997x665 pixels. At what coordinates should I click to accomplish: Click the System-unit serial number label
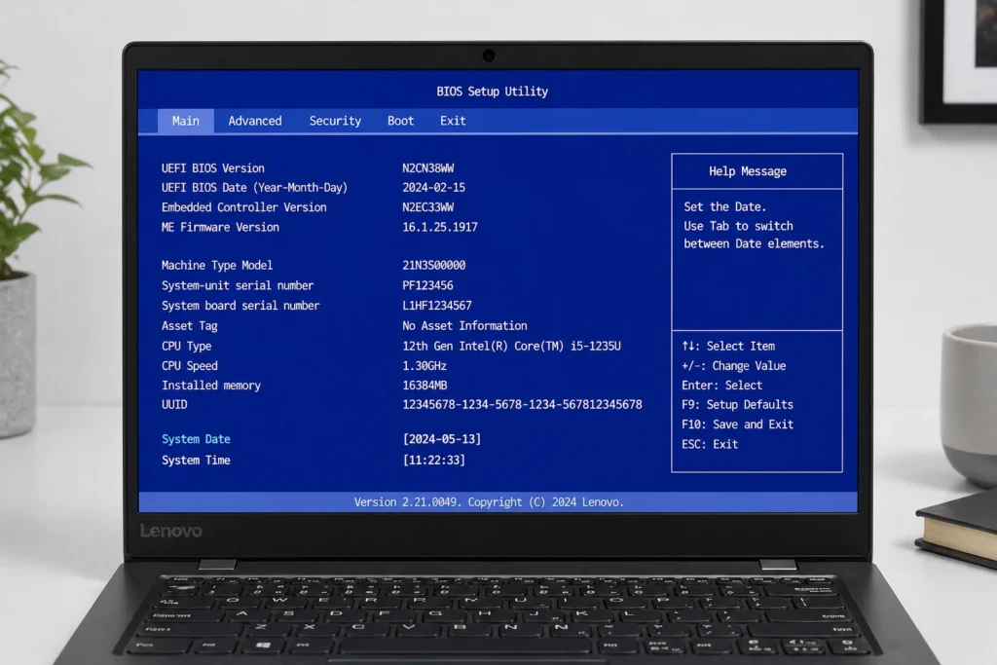[x=238, y=285]
